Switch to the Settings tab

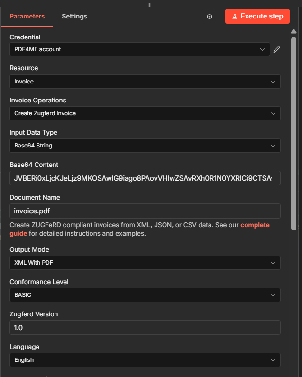pyautogui.click(x=74, y=16)
